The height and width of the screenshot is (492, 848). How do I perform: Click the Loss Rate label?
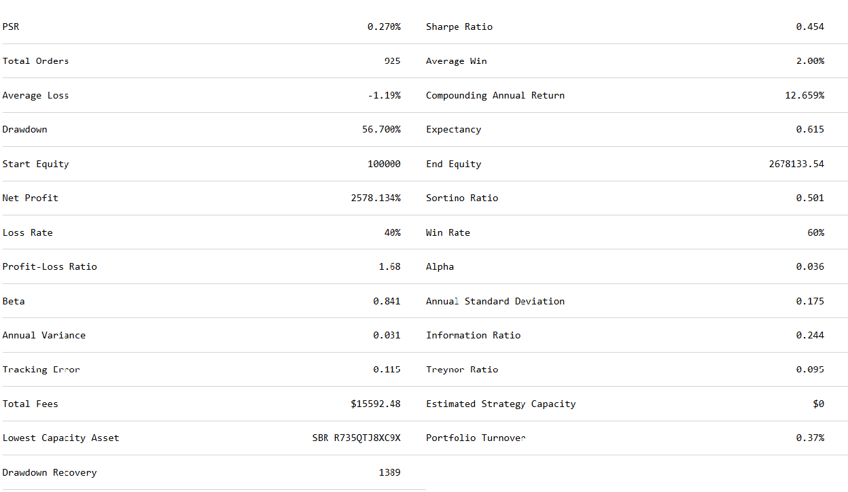[27, 233]
